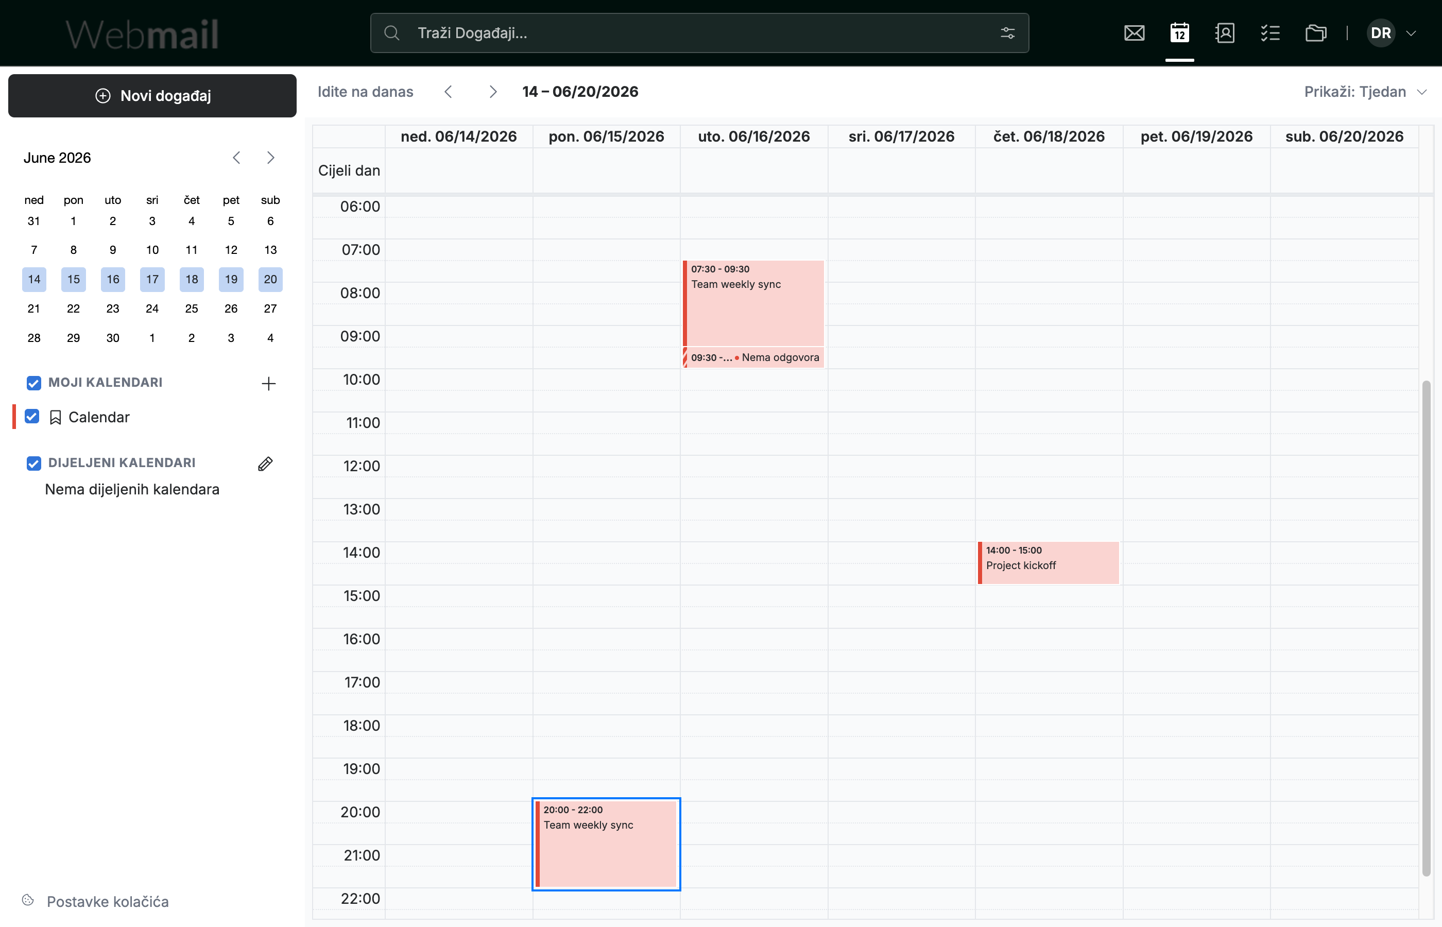Open the 09:30 Nema odgovora event
The width and height of the screenshot is (1442, 927).
point(753,357)
